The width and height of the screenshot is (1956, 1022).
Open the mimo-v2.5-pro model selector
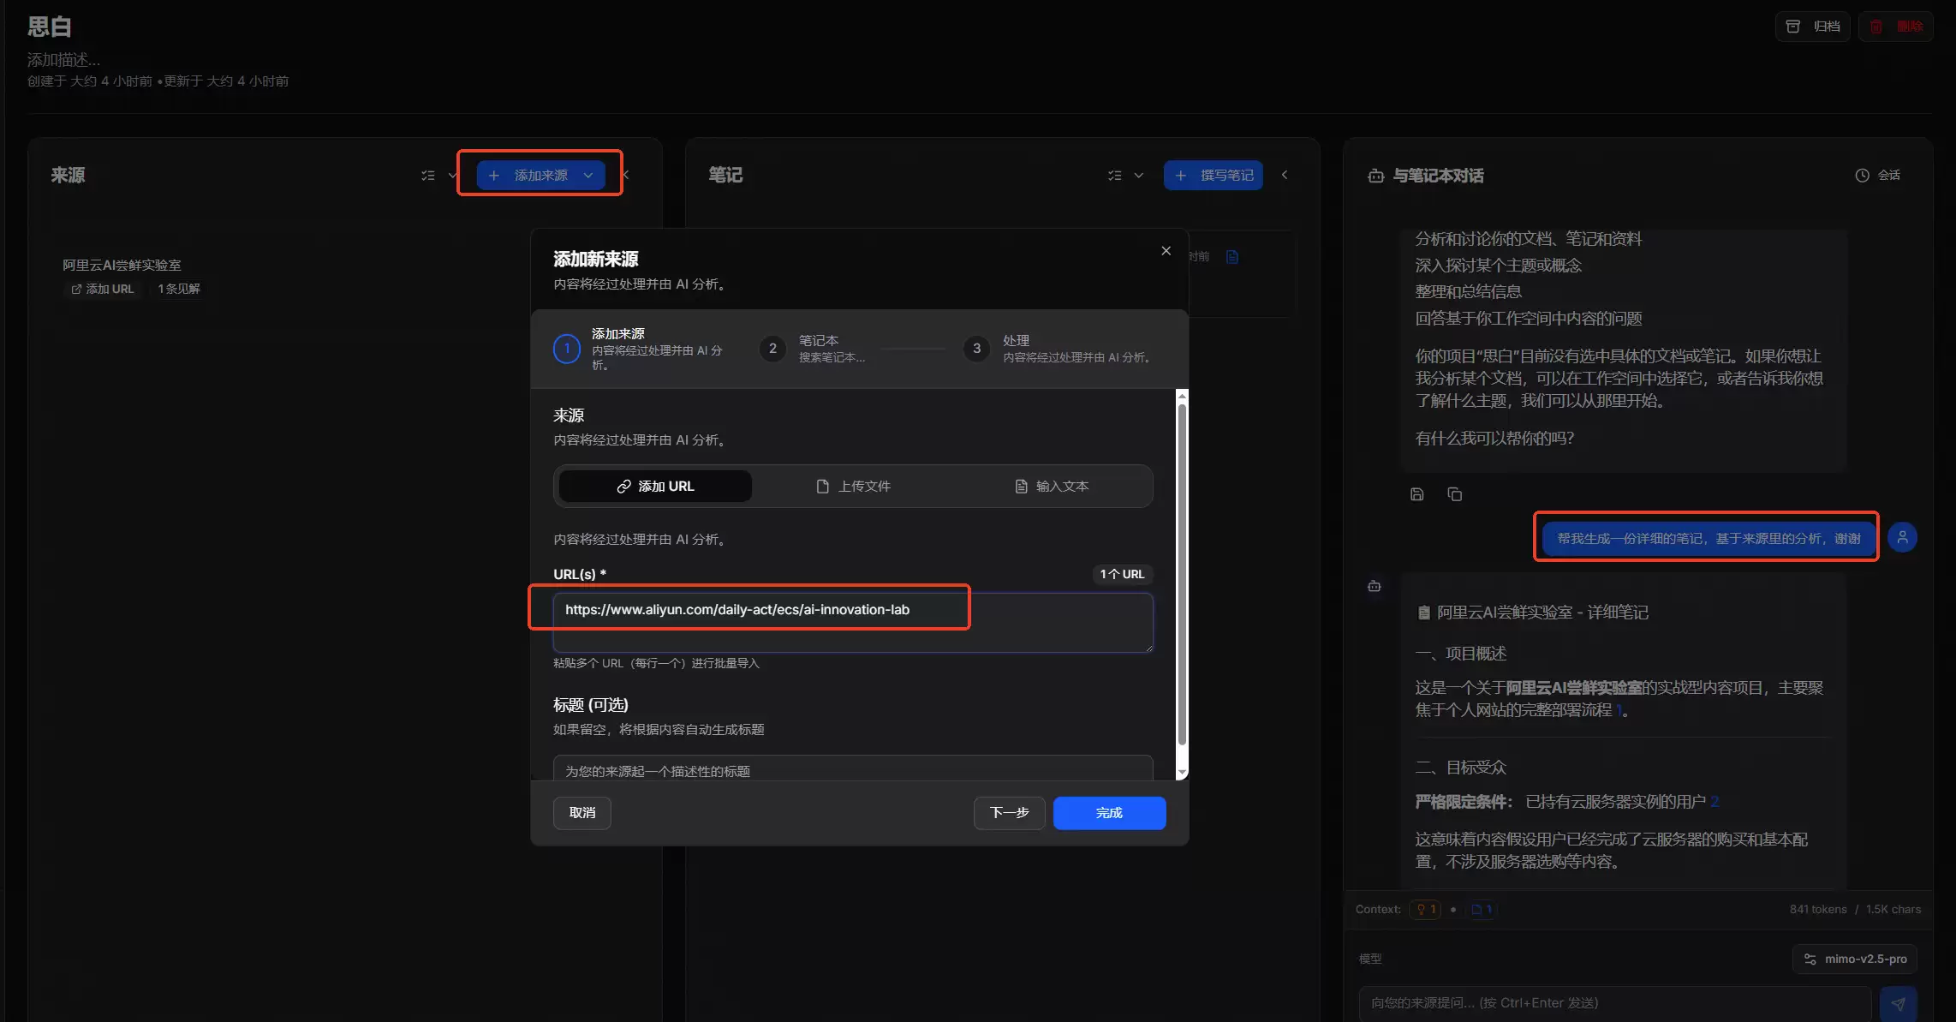tap(1854, 959)
